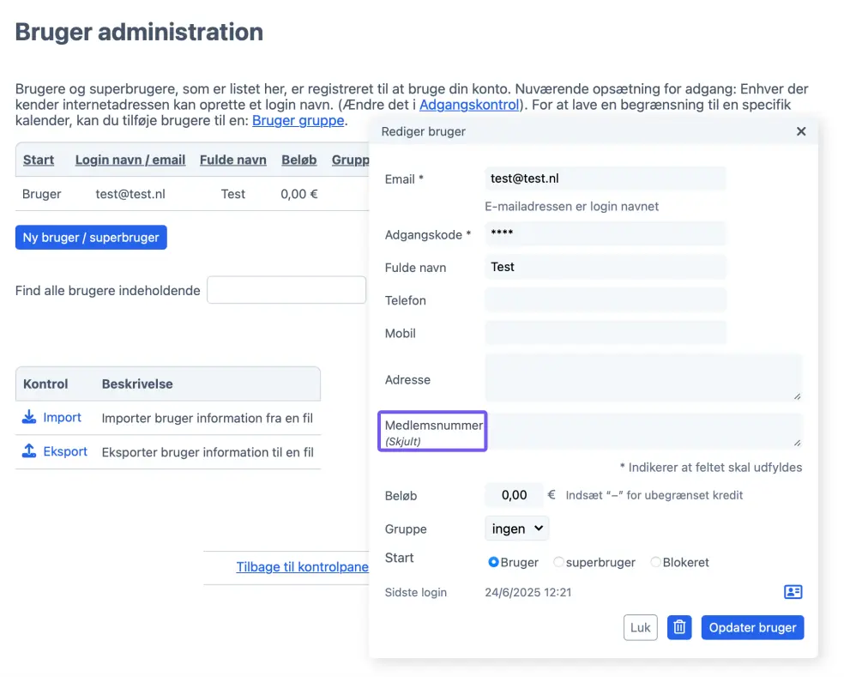Click the Ny bruger / superbruger button
This screenshot has width=844, height=677.
pos(90,237)
